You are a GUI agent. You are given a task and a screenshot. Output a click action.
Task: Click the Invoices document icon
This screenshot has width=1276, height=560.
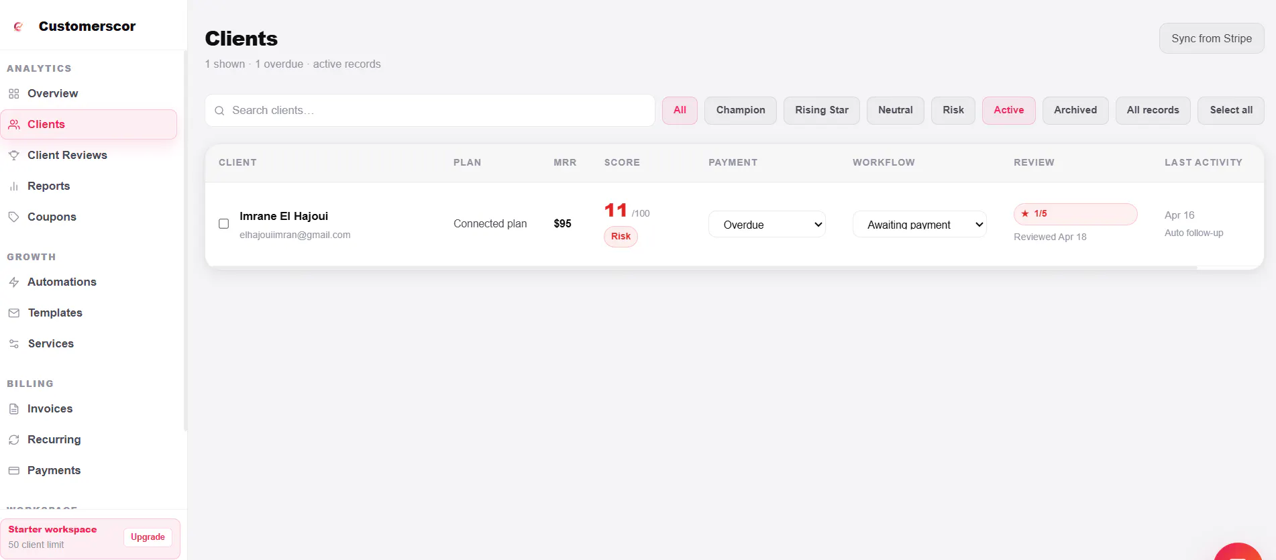[13, 409]
